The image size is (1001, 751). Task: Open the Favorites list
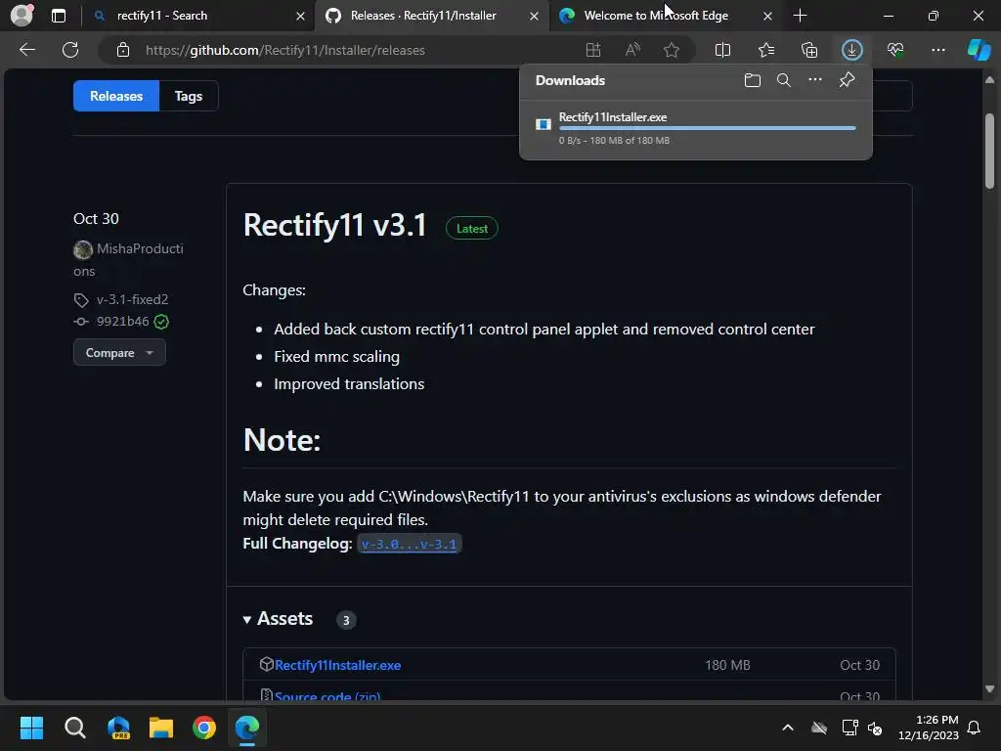coord(766,50)
